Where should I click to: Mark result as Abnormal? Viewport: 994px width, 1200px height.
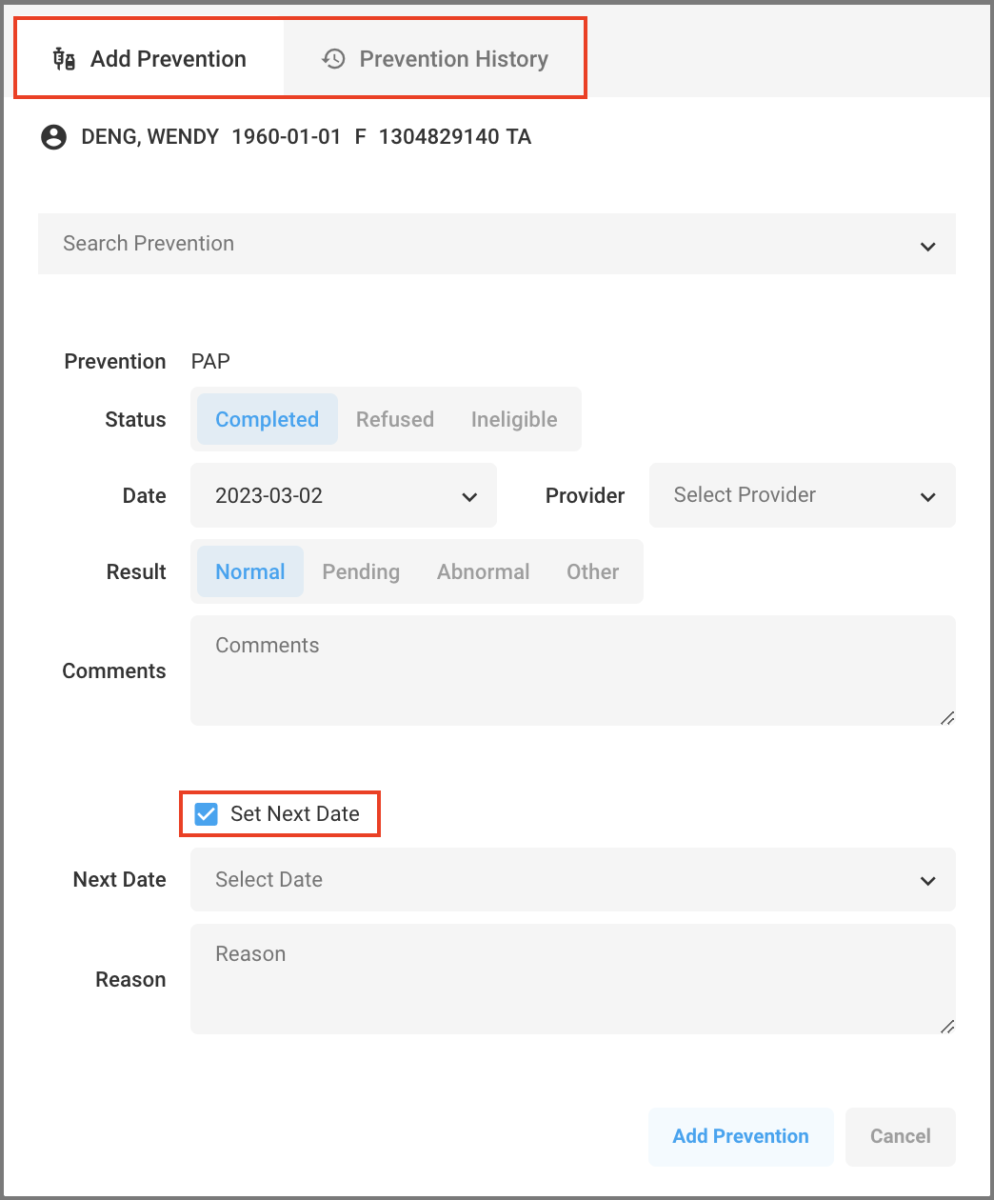click(x=484, y=571)
